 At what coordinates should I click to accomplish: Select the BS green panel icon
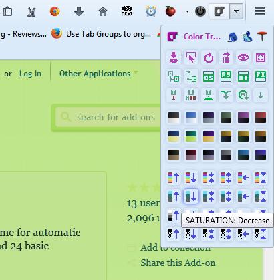209,76
